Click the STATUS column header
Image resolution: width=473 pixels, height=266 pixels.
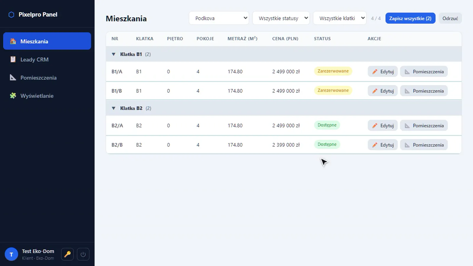pyautogui.click(x=322, y=39)
